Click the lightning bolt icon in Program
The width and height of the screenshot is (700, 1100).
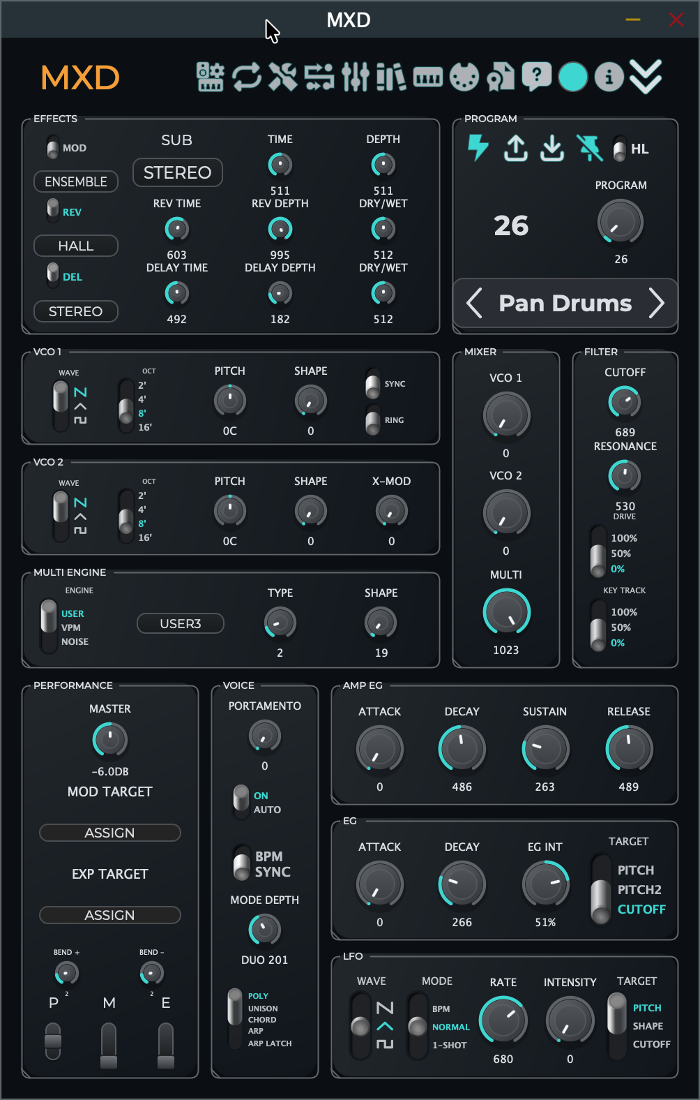pos(478,147)
